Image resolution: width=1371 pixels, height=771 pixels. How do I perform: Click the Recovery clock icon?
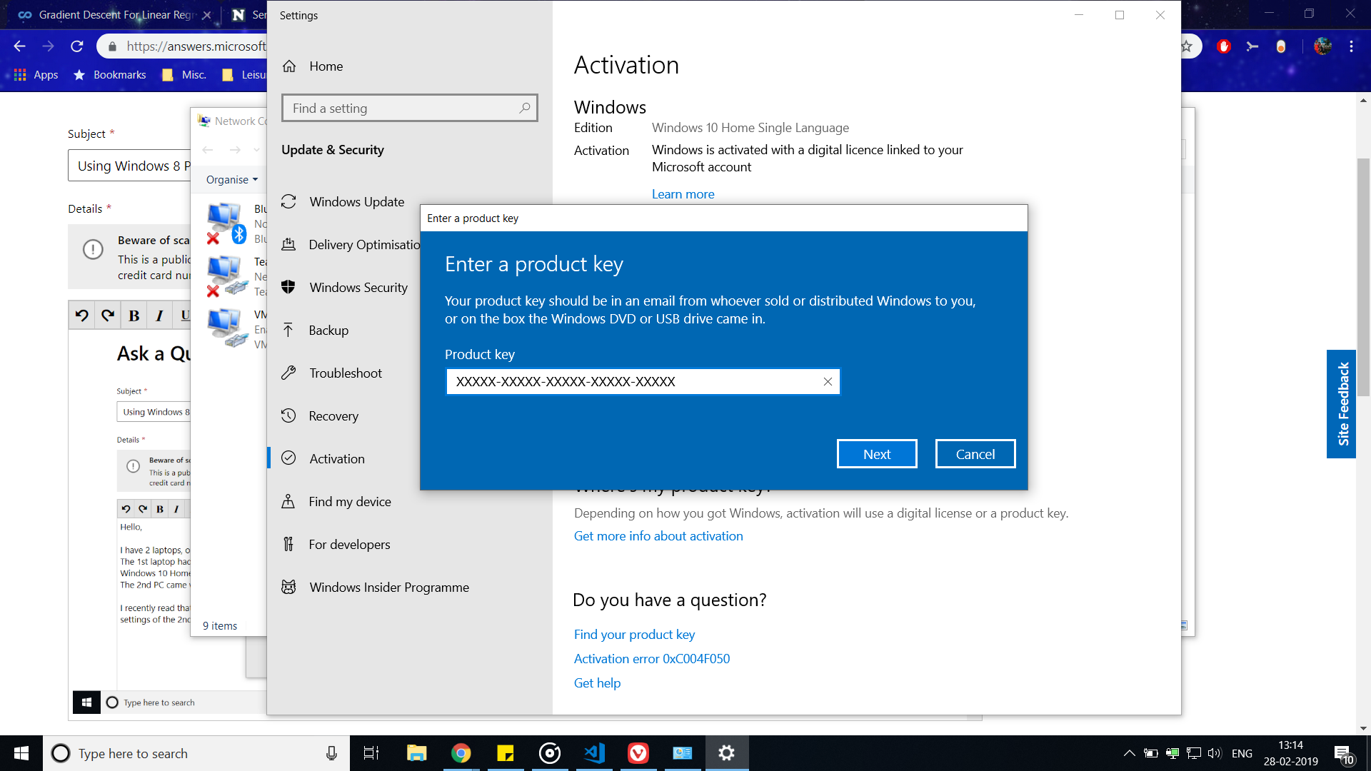(x=288, y=415)
